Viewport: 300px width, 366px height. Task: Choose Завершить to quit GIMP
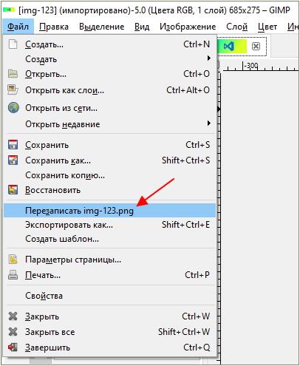[x=110, y=348]
